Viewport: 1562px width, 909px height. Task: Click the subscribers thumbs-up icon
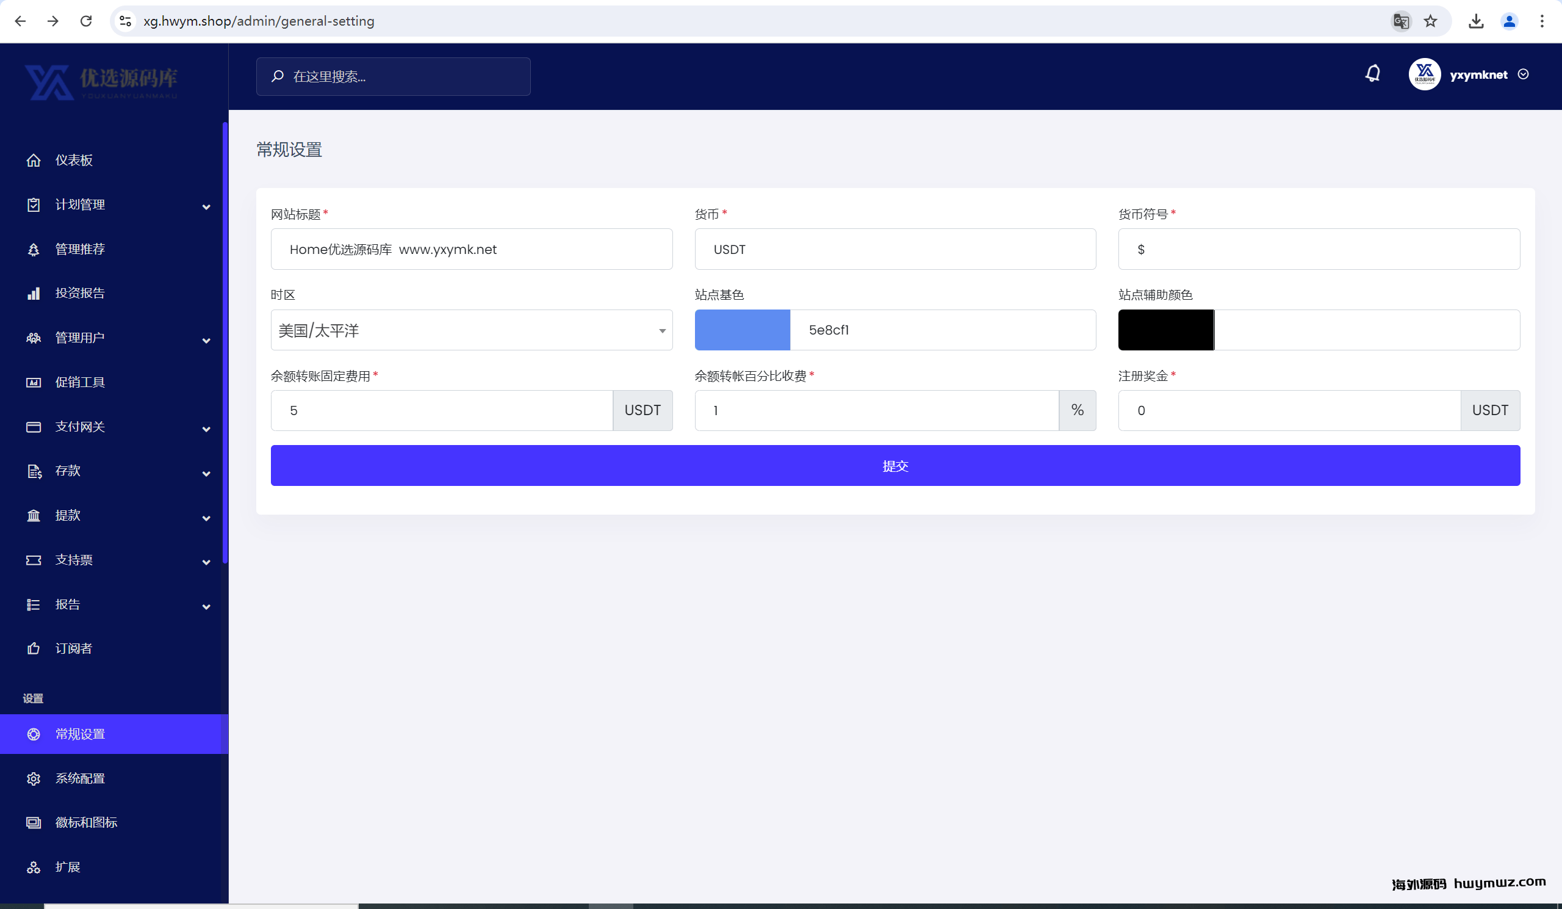(34, 648)
